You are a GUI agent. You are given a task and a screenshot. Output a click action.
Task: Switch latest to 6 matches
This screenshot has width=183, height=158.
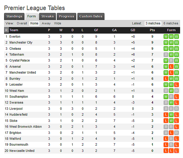[x=171, y=23]
